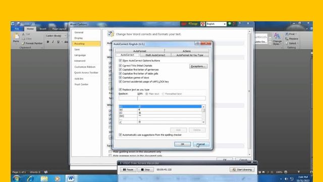Toggle Bold formatting in Word ribbon

(x=48, y=42)
